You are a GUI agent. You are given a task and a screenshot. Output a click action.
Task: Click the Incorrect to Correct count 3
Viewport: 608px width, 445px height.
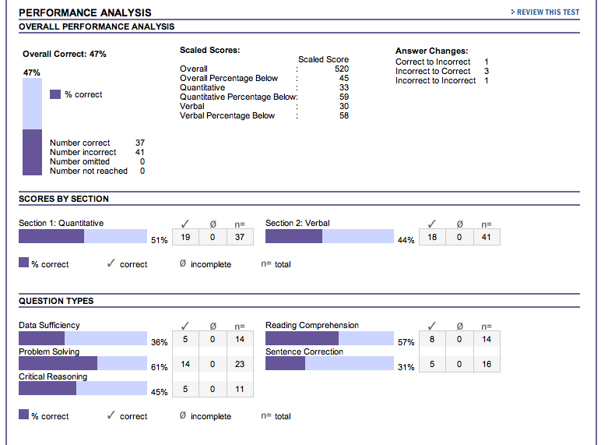487,71
